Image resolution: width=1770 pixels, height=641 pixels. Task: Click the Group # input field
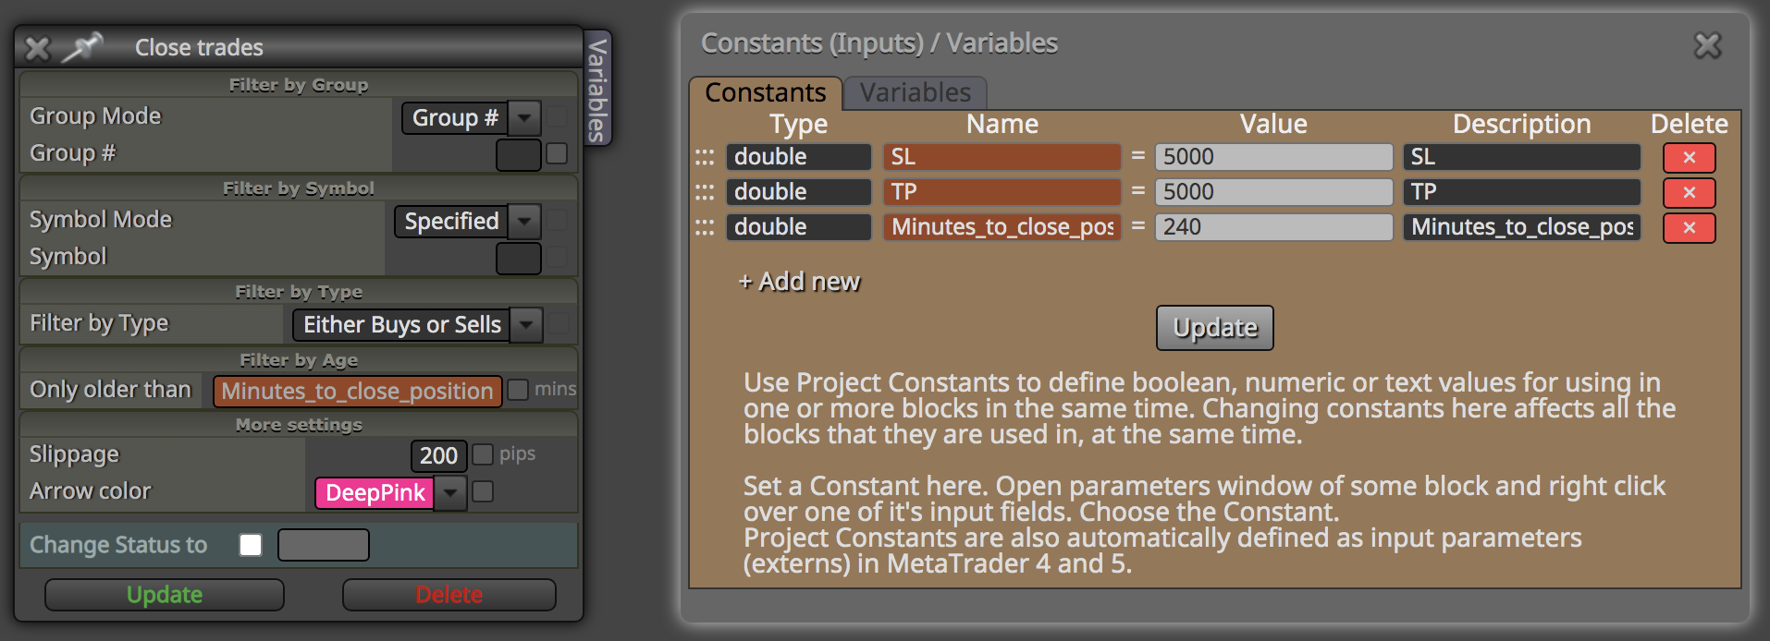[519, 155]
